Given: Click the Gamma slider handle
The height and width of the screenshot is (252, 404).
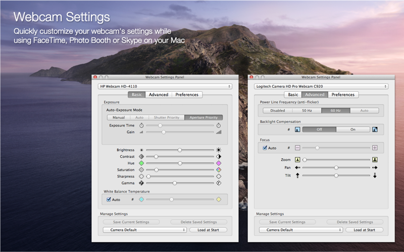Looking at the screenshot, I should click(x=175, y=183).
